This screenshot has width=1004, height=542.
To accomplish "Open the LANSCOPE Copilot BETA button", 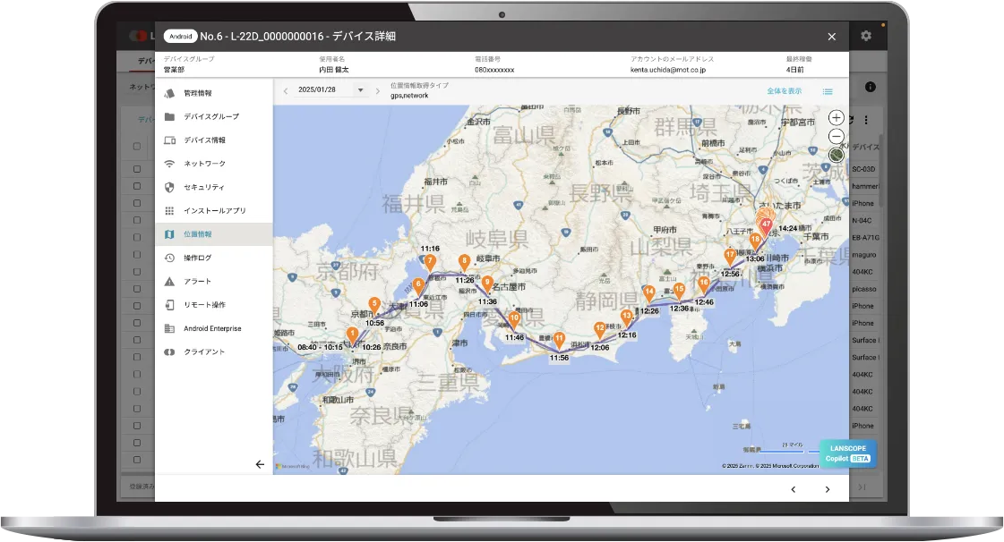I will point(848,453).
